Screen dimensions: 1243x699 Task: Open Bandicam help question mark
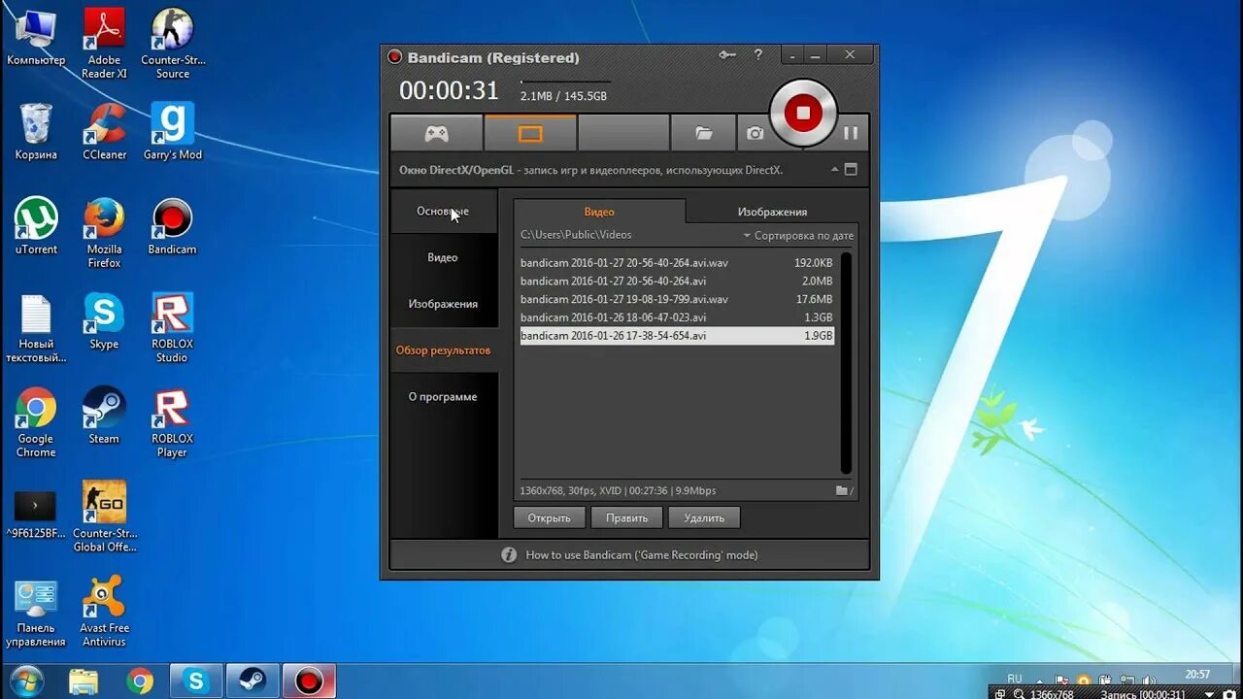tap(758, 55)
